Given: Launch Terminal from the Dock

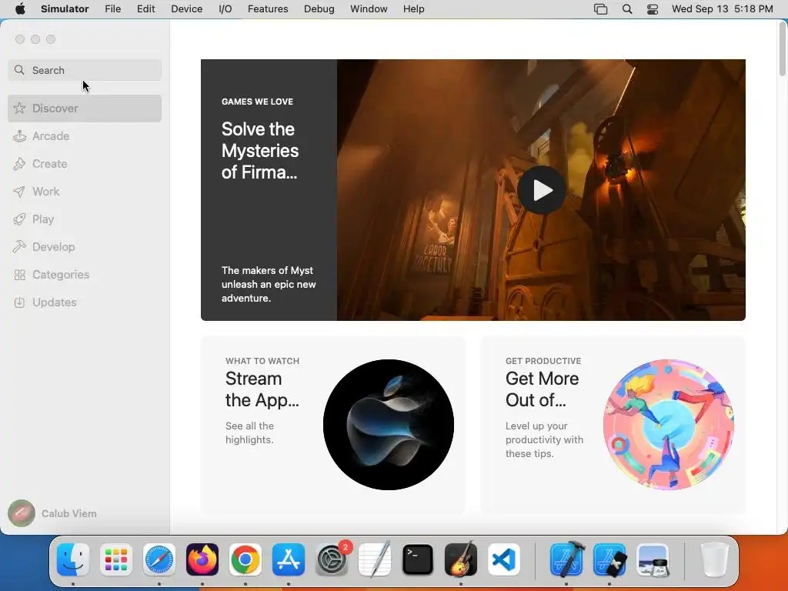Looking at the screenshot, I should (x=418, y=559).
